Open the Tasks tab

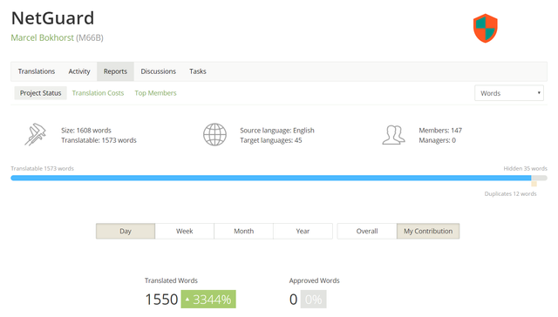tap(198, 71)
